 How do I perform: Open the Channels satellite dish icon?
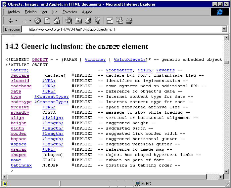[x=98, y=20]
